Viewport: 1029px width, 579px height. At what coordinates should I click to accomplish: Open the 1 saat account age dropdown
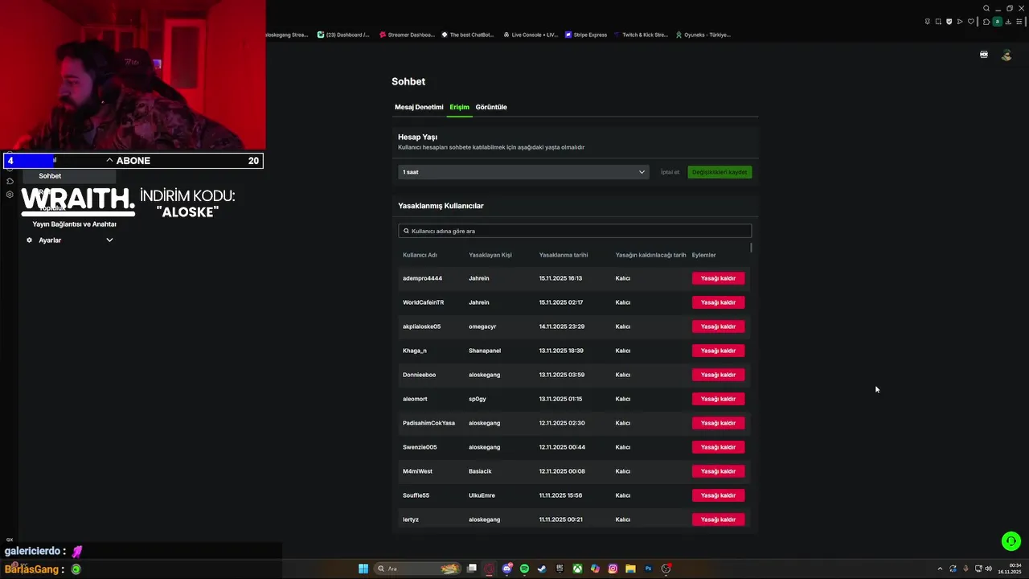[x=523, y=172]
